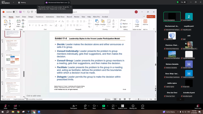Open the Zoom Chat panel
Screen dimensions: 203x114
click(85, 107)
